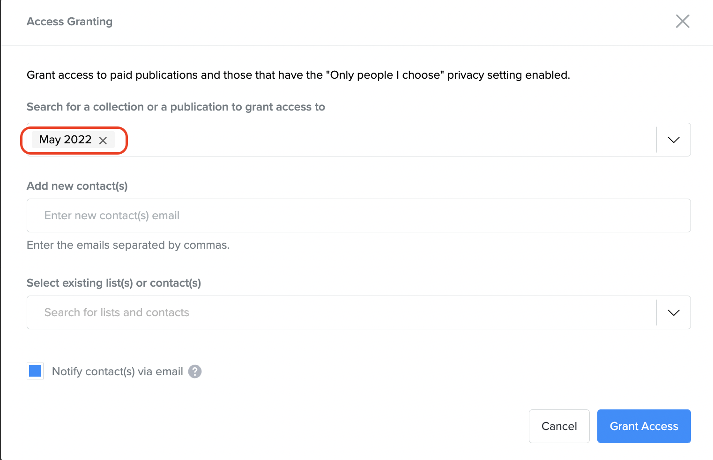Click the "Enter the emails separated by commas" hint
The image size is (713, 460).
coord(128,245)
